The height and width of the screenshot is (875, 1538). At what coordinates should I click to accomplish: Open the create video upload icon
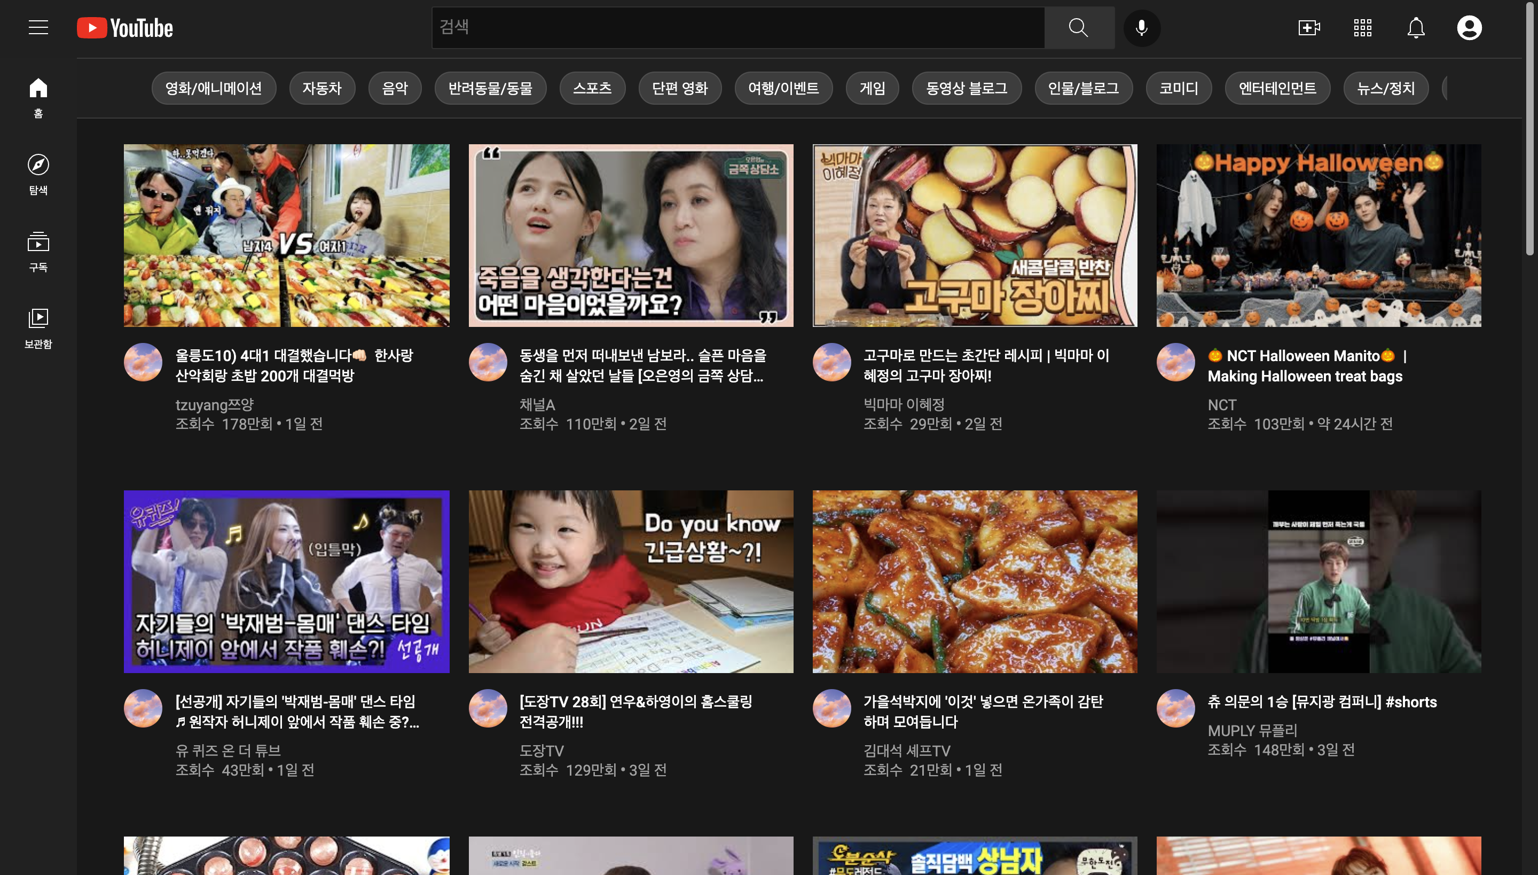point(1309,27)
